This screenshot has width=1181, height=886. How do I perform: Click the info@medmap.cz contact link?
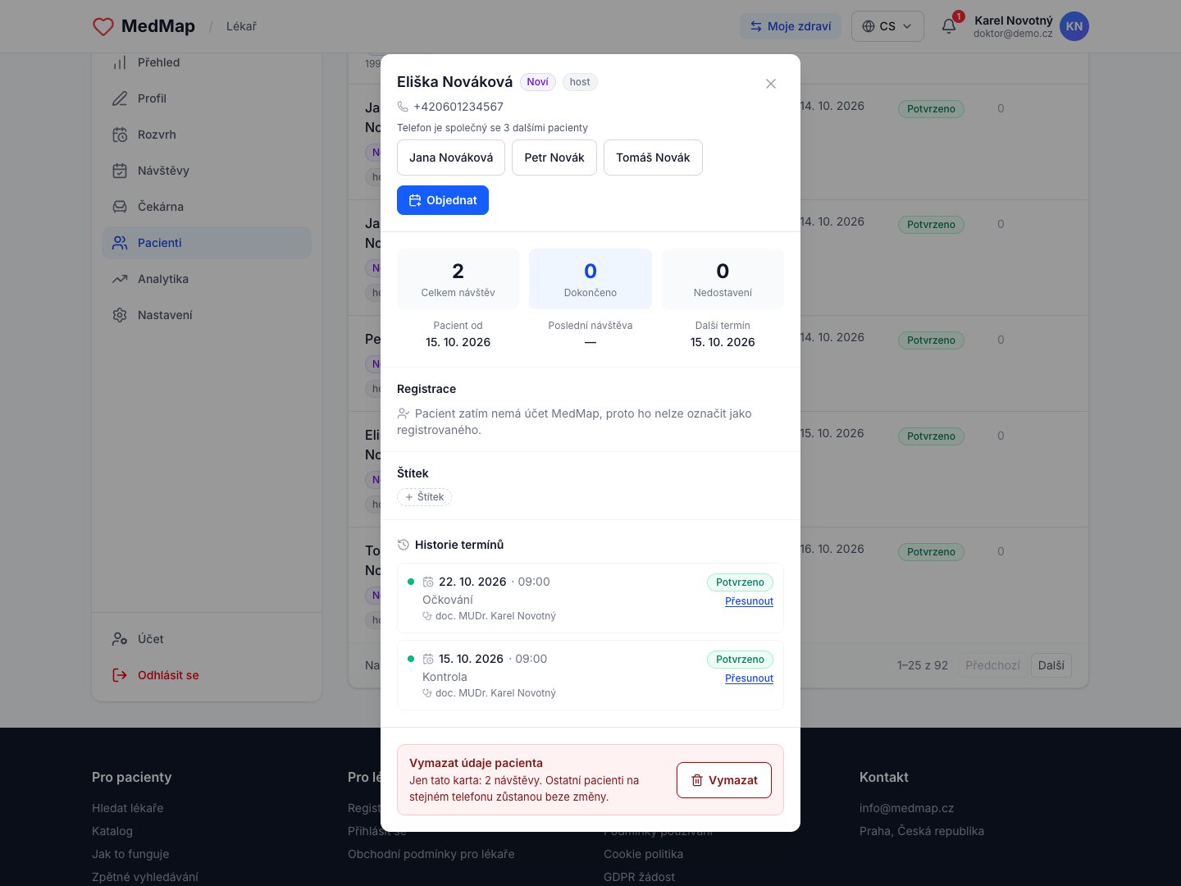tap(906, 808)
